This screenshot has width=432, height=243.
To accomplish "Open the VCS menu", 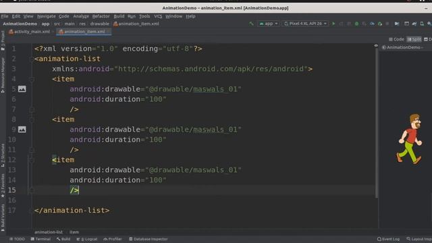I will pyautogui.click(x=158, y=16).
